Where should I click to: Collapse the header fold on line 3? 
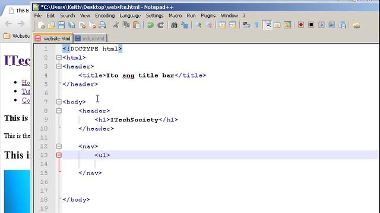click(59, 66)
